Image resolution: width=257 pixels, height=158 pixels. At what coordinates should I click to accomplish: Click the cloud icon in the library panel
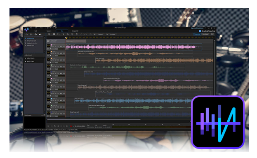[x=40, y=35]
